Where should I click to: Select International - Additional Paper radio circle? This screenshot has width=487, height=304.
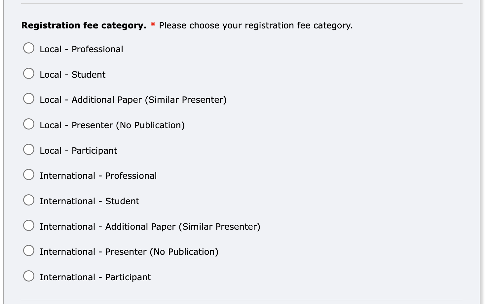29,225
